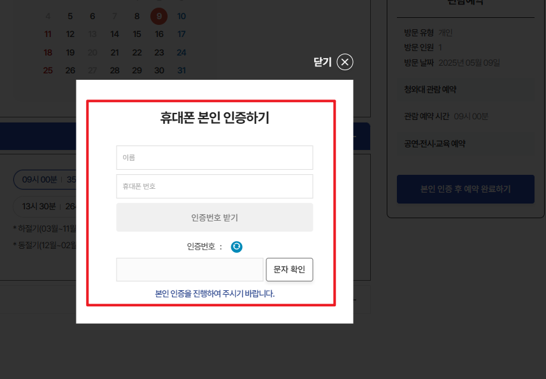Click the 휴대폰 번호 input field

pyautogui.click(x=214, y=186)
